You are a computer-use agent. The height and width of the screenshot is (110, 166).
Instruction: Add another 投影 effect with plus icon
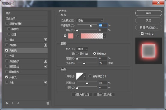click(45, 83)
